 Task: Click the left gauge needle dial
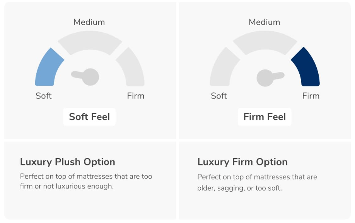pyautogui.click(x=85, y=77)
